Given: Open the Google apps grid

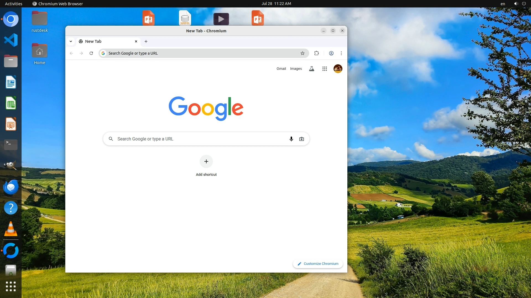Looking at the screenshot, I should pos(325,69).
